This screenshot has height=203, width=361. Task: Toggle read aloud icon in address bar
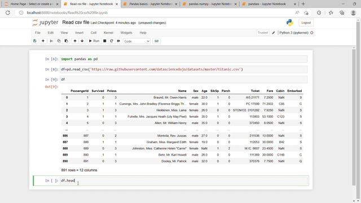(297, 12)
